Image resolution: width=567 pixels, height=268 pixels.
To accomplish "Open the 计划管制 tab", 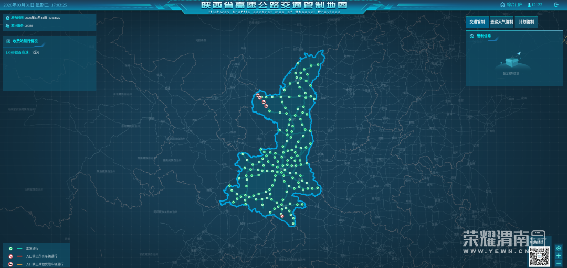I will 526,22.
